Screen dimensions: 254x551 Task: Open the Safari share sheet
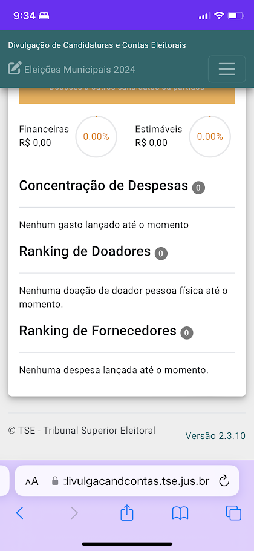[126, 512]
